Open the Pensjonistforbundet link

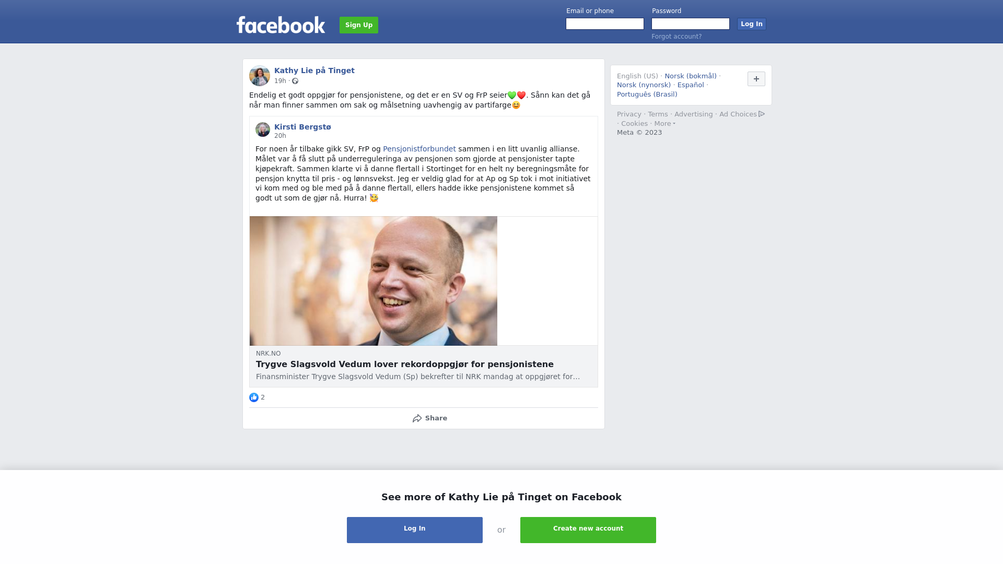[419, 149]
